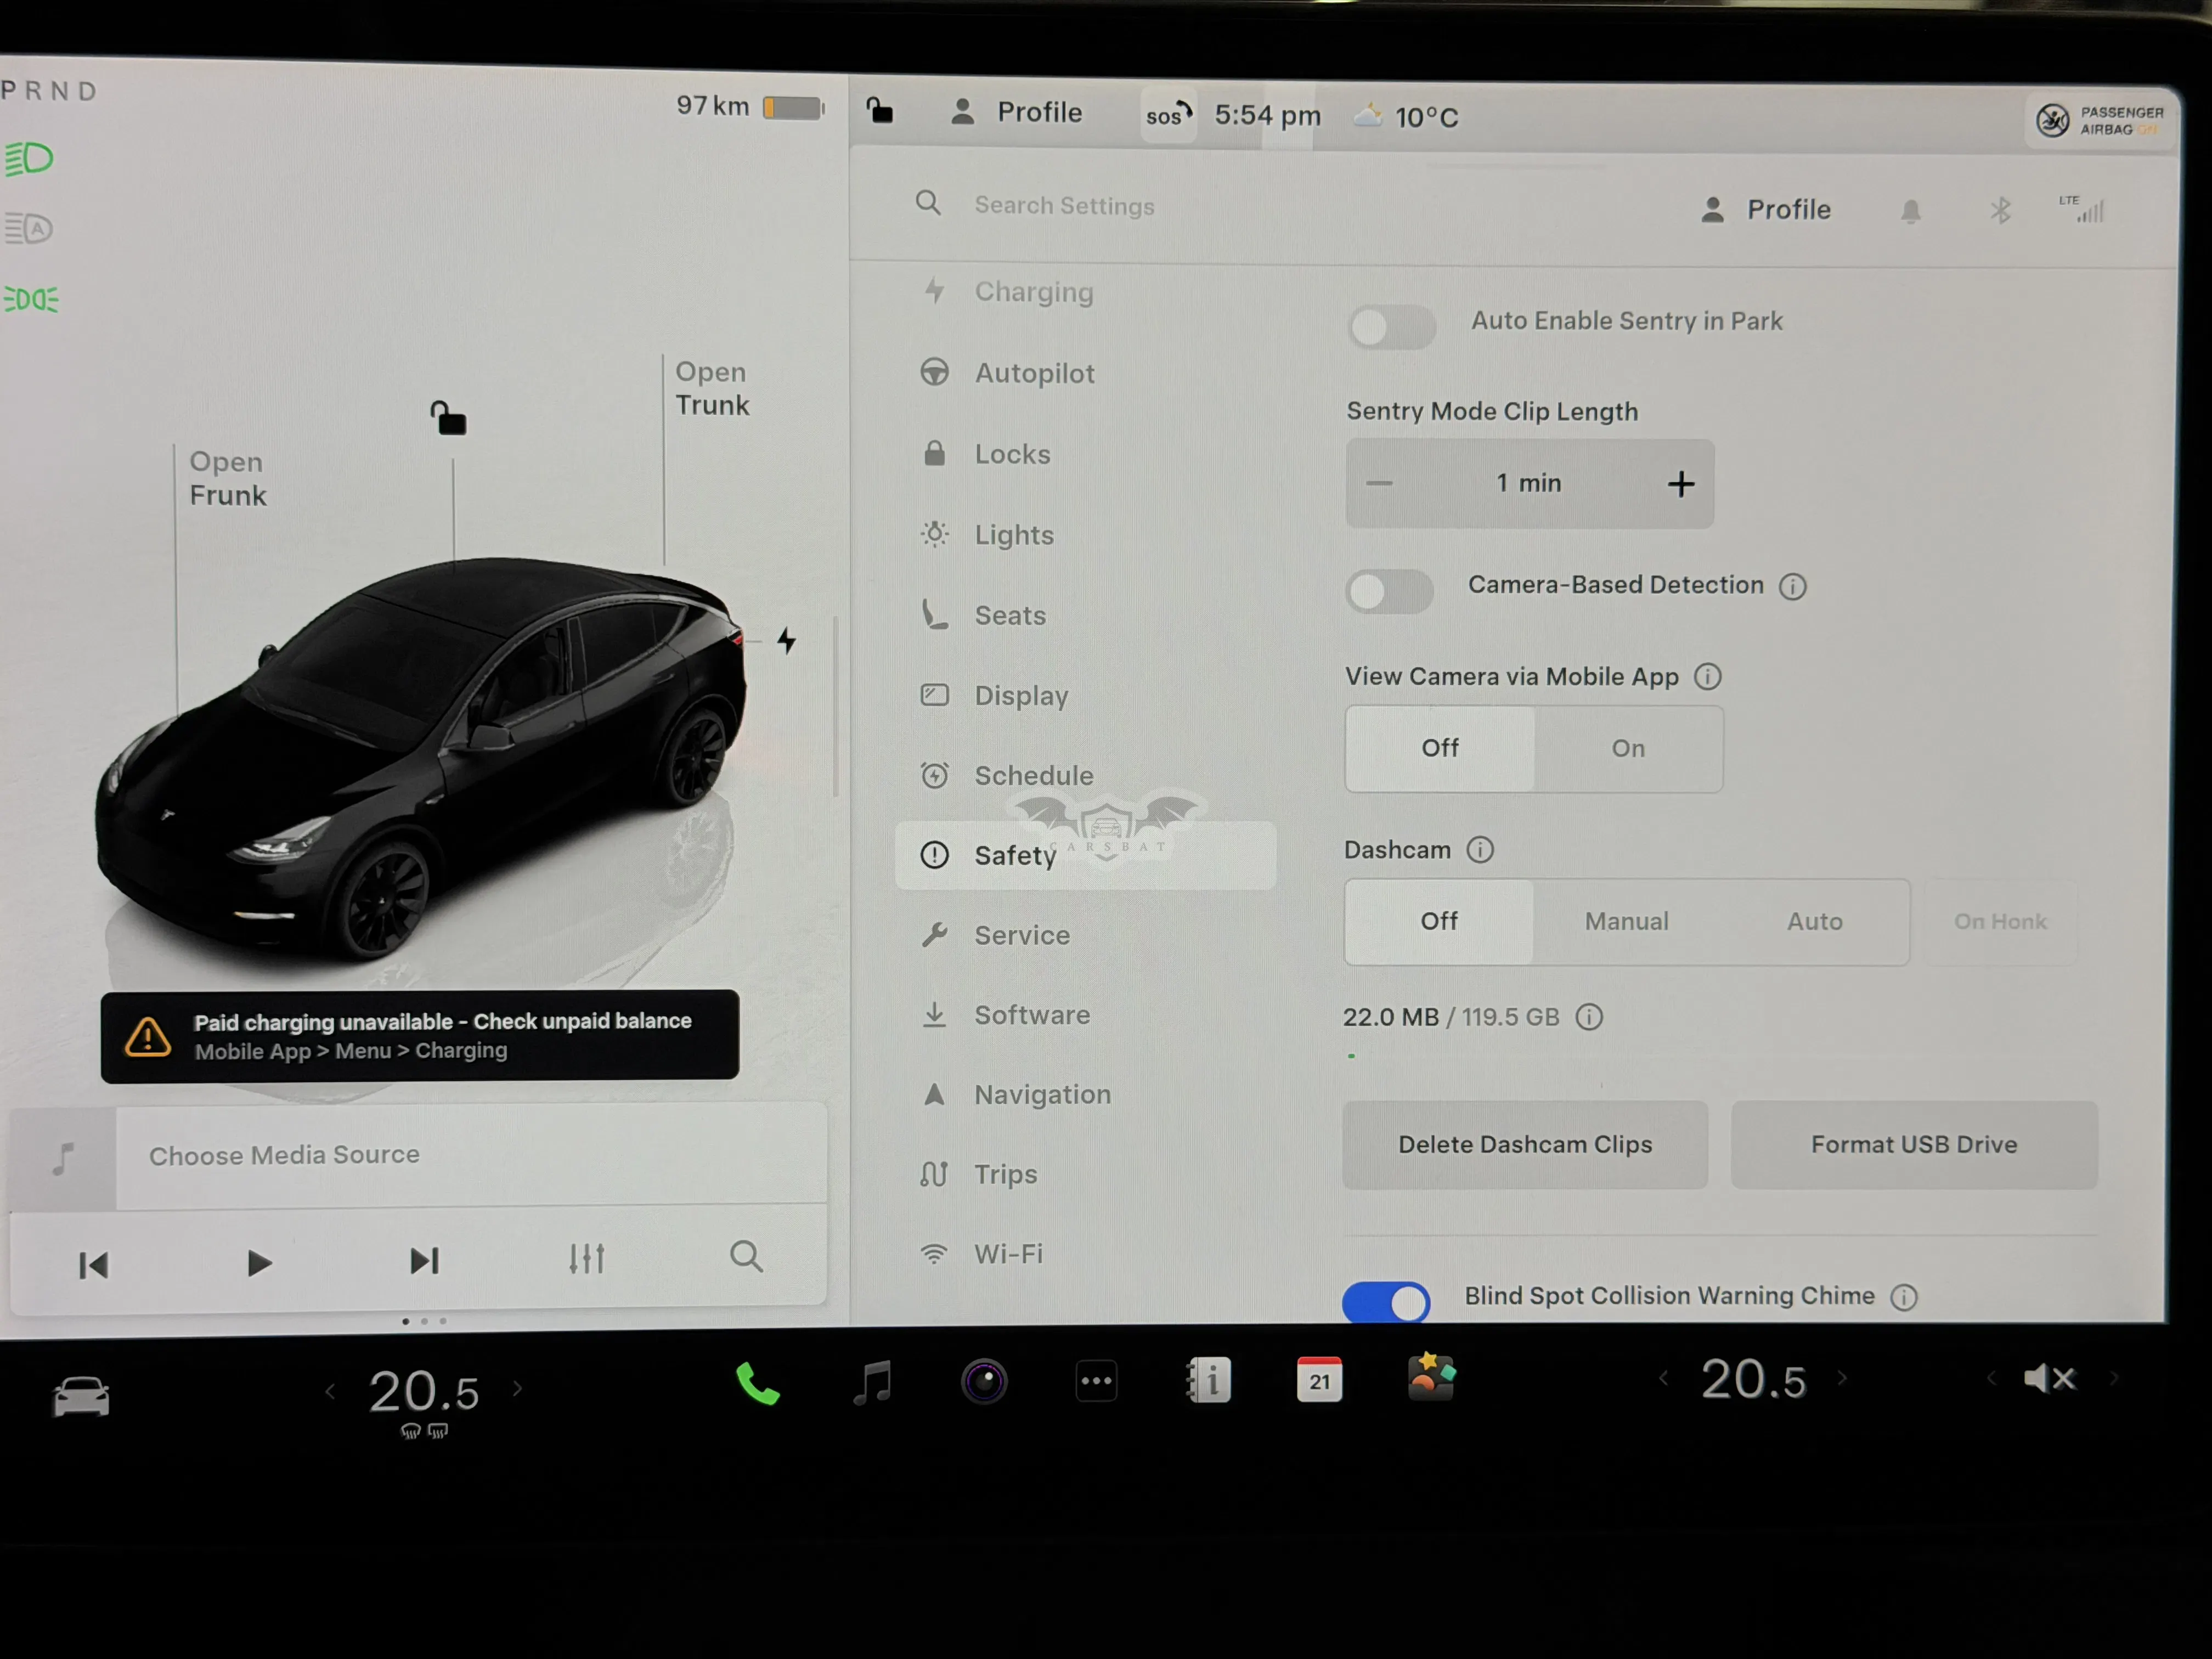Screen dimensions: 2212x1659
Task: Show info for View Camera via Mobile App
Action: (1708, 677)
